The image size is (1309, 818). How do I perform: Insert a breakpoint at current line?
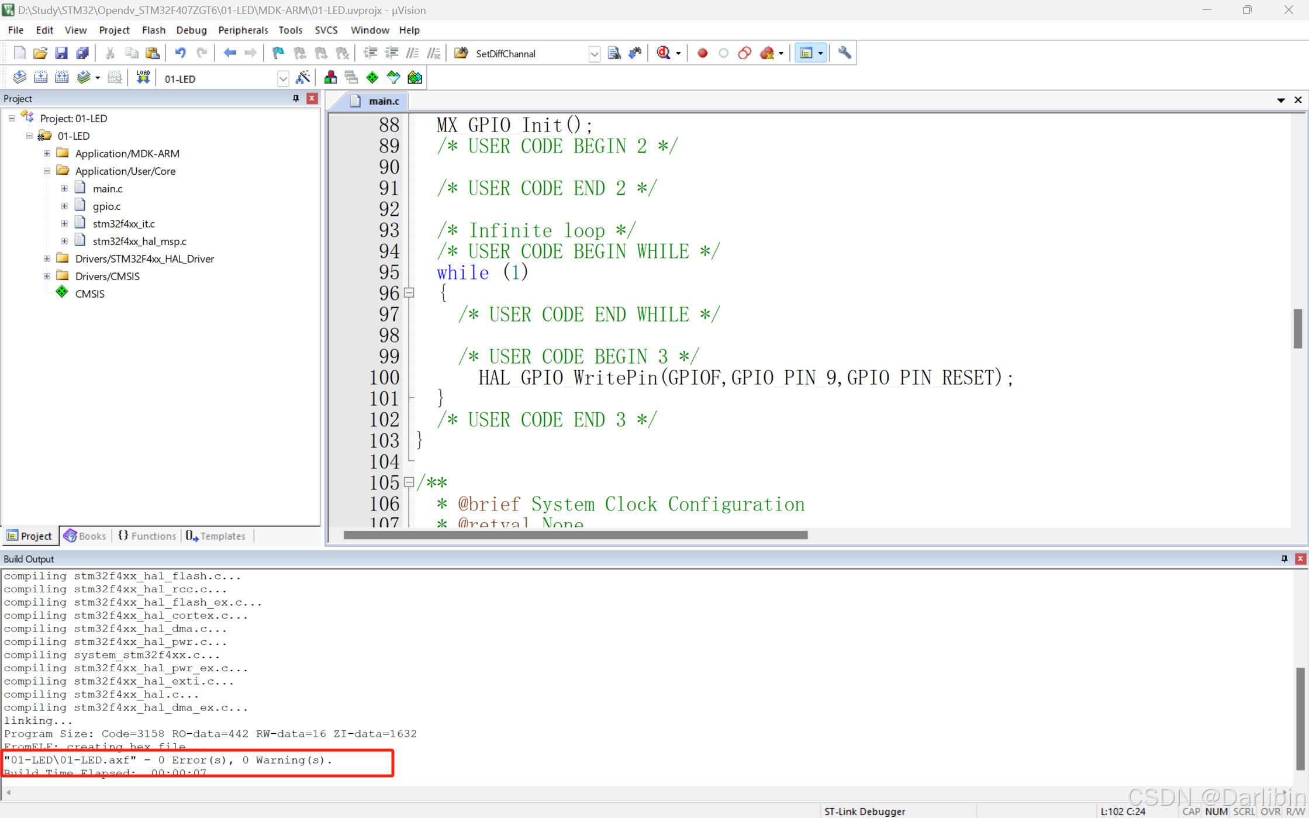(702, 53)
